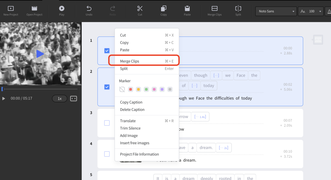This screenshot has width=331, height=180.
Task: Click clip 1 timestamp 00:00
Action: [x=288, y=48]
